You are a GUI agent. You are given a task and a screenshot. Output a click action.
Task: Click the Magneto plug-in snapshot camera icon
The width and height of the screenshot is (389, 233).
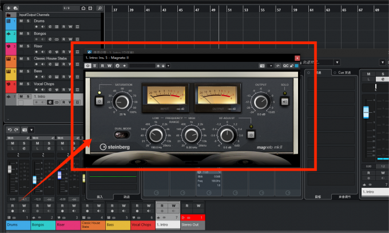click(262, 66)
